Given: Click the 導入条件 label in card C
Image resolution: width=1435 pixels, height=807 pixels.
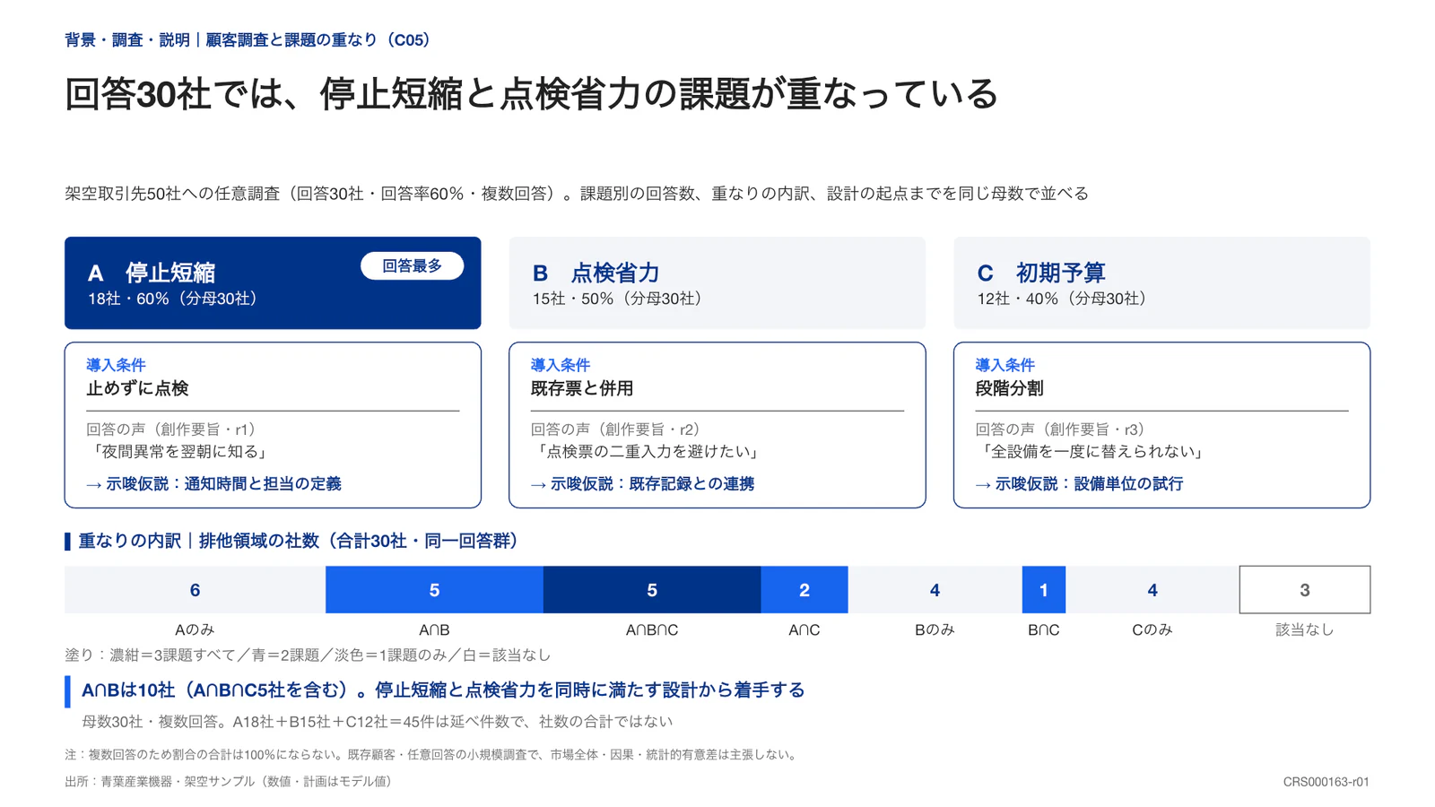Looking at the screenshot, I should click(x=1004, y=365).
